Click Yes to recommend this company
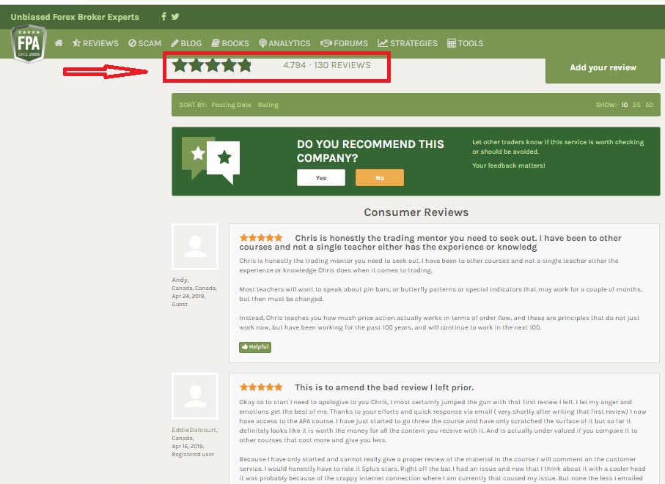665x484 pixels. tap(321, 178)
